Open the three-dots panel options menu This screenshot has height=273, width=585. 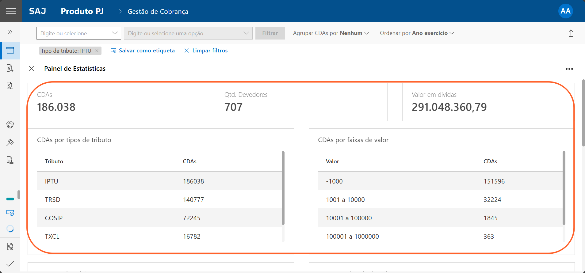point(569,69)
